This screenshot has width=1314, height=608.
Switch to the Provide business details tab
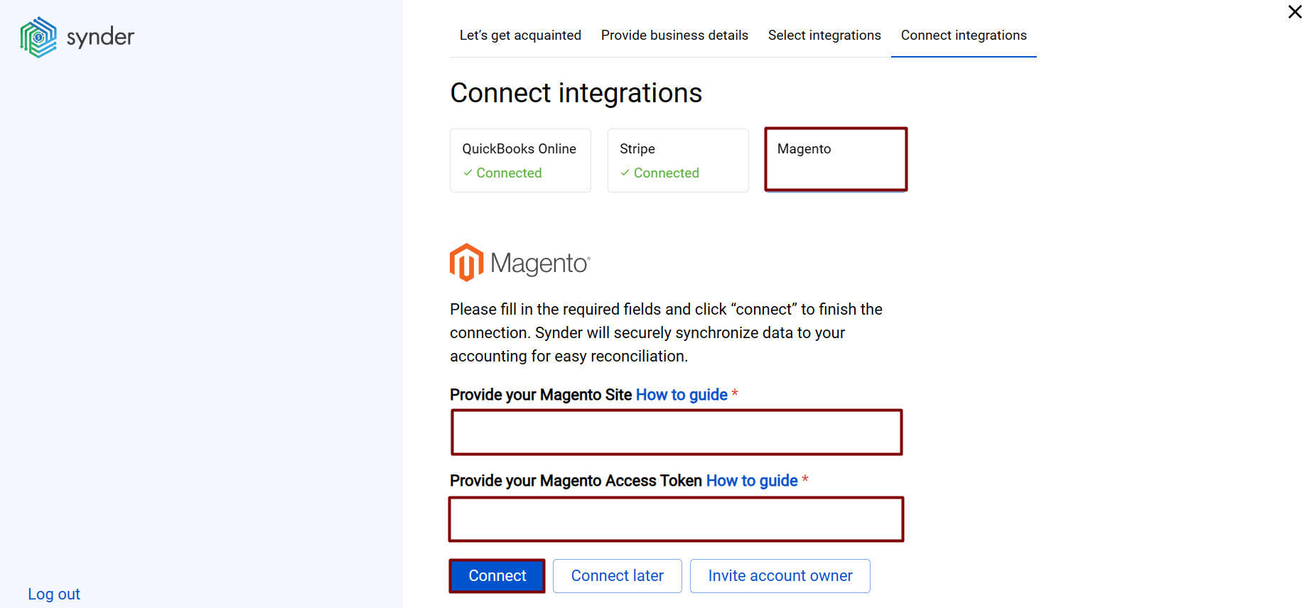tap(674, 34)
